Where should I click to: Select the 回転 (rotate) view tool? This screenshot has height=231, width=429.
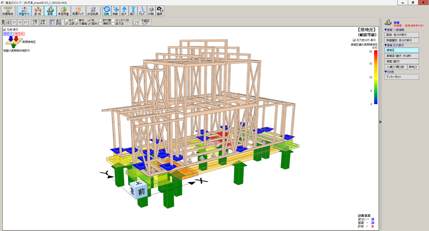[x=107, y=10]
